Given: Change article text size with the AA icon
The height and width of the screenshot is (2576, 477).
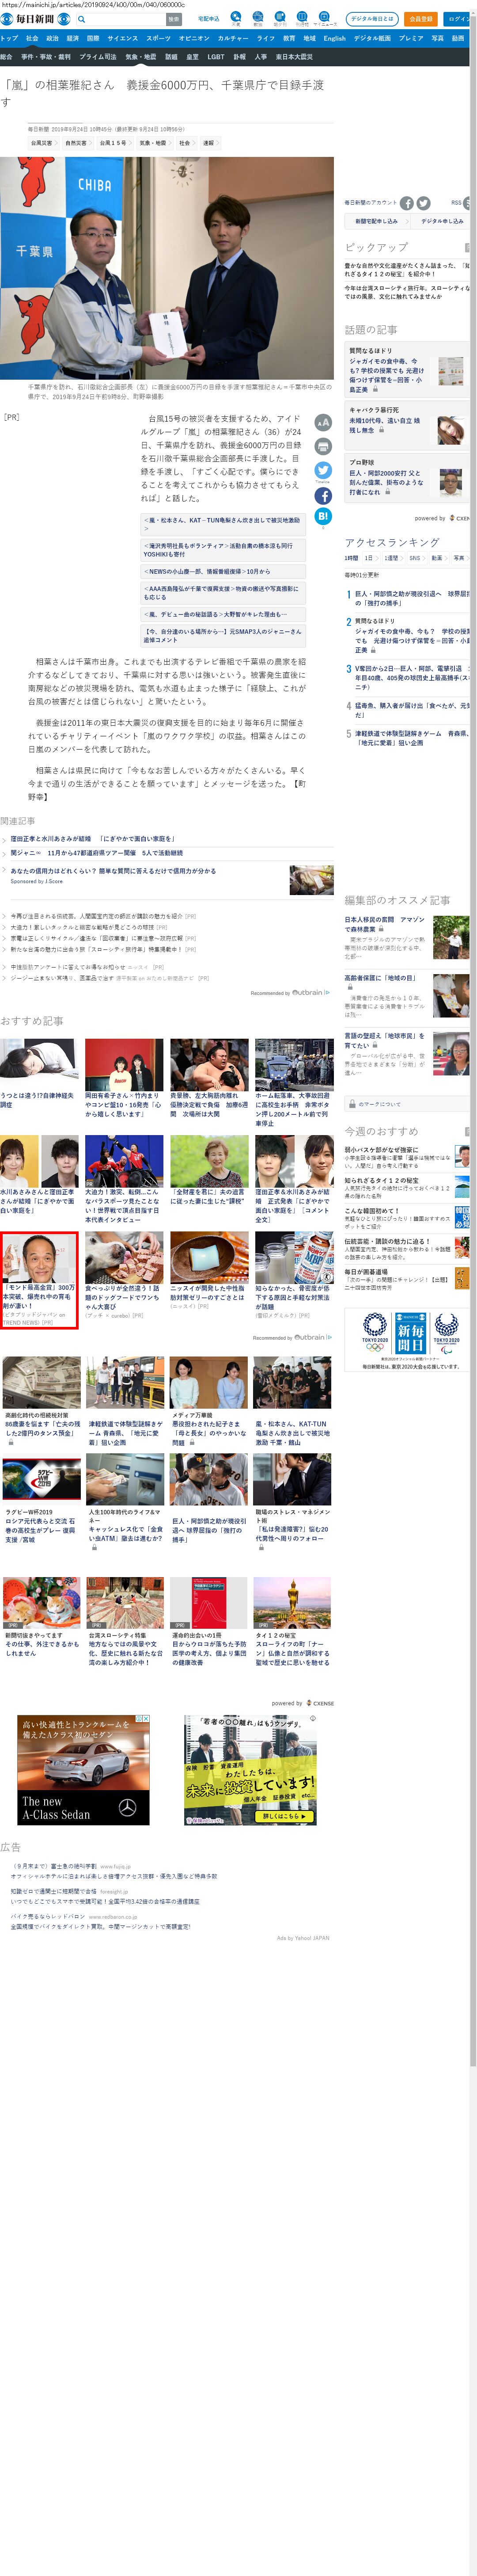Looking at the screenshot, I should [x=323, y=422].
